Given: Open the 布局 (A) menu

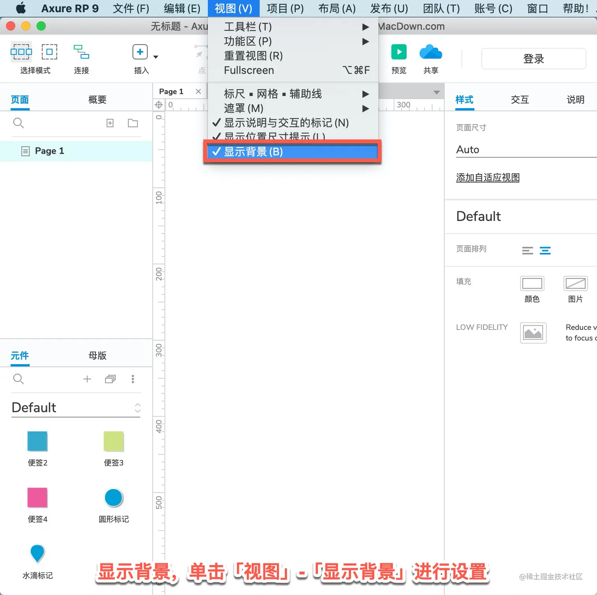Looking at the screenshot, I should [x=337, y=8].
